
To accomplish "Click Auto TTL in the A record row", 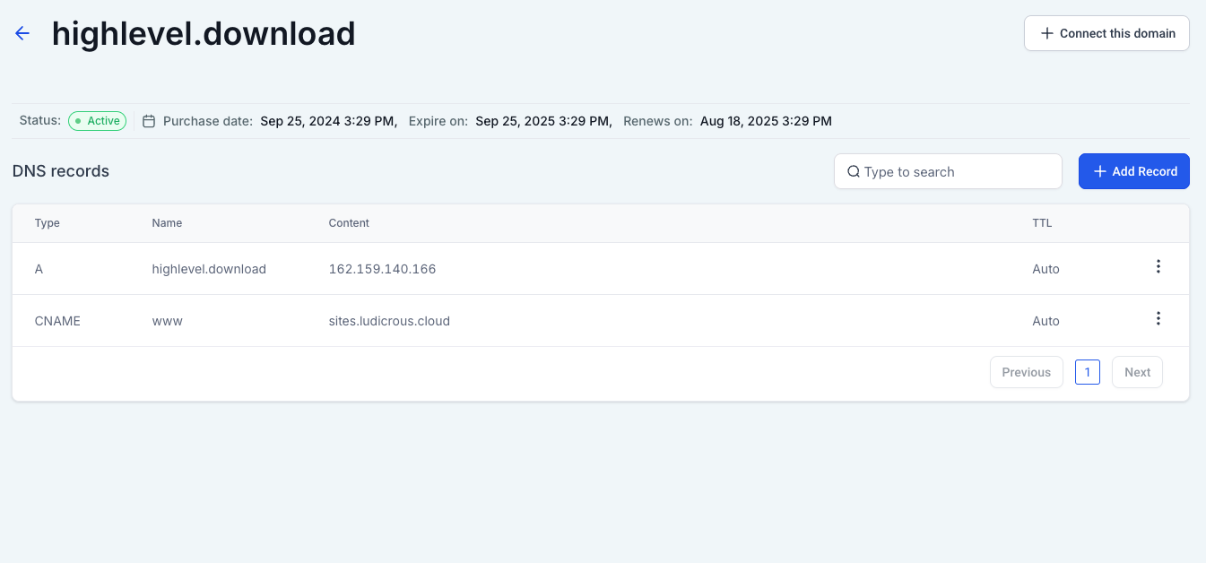I will [1046, 269].
